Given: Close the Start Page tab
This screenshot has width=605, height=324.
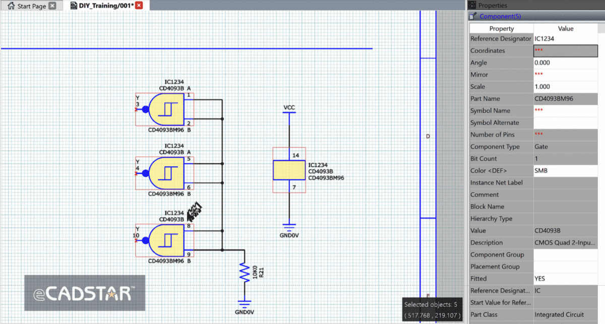Looking at the screenshot, I should (x=52, y=6).
